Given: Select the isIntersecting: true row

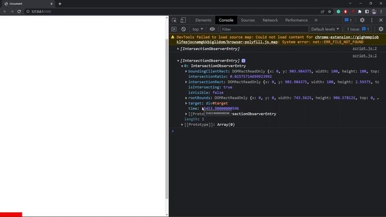Looking at the screenshot, I should (210, 87).
